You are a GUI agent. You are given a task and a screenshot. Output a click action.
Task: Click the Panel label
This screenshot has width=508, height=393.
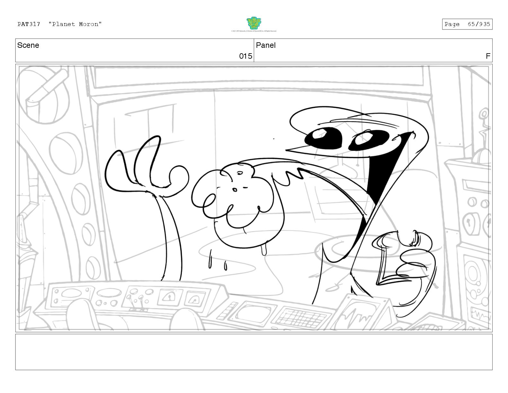[266, 45]
